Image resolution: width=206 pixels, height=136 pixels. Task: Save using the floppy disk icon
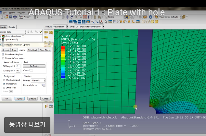(x=10, y=17)
